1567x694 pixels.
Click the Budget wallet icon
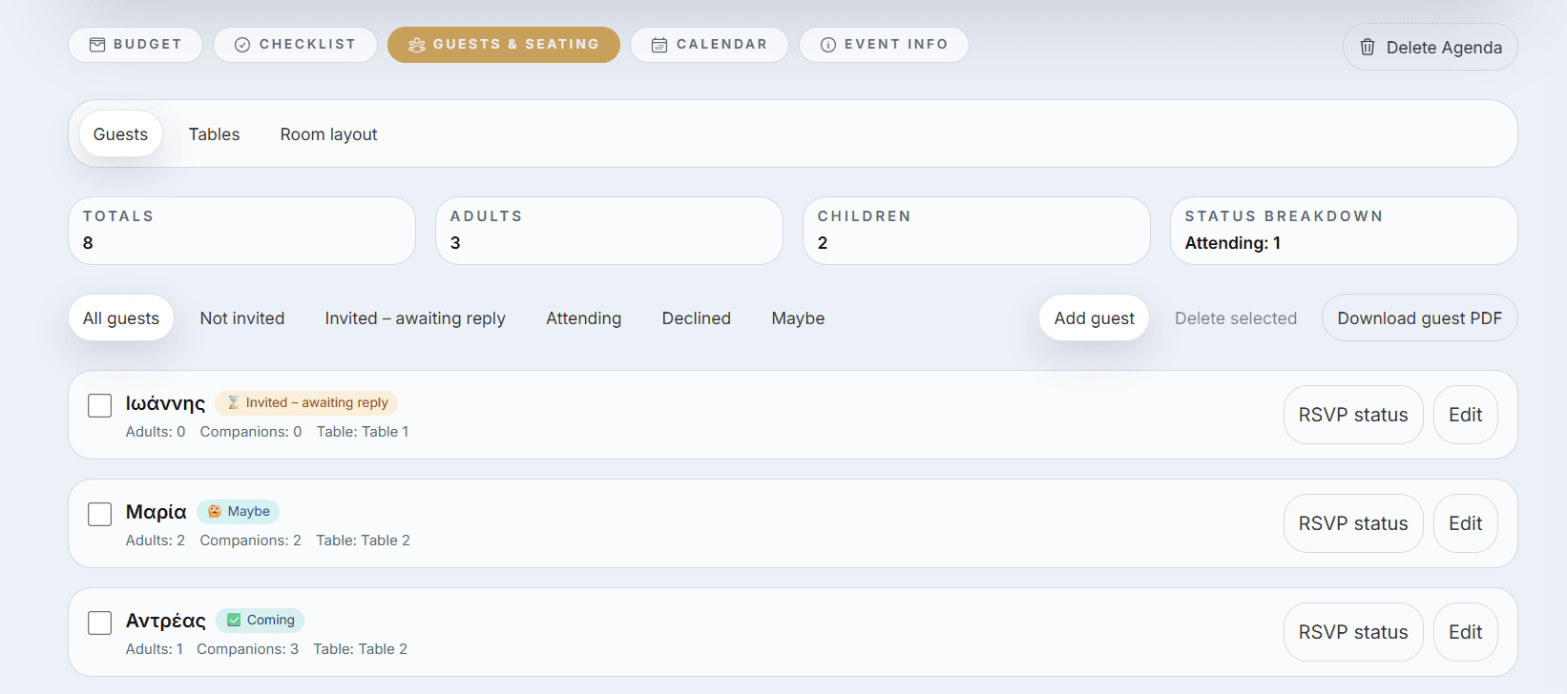97,45
